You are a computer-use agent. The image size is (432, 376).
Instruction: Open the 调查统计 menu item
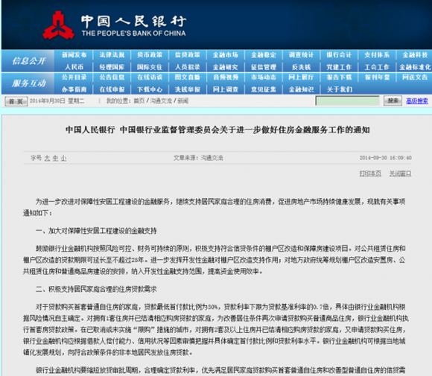(x=301, y=55)
